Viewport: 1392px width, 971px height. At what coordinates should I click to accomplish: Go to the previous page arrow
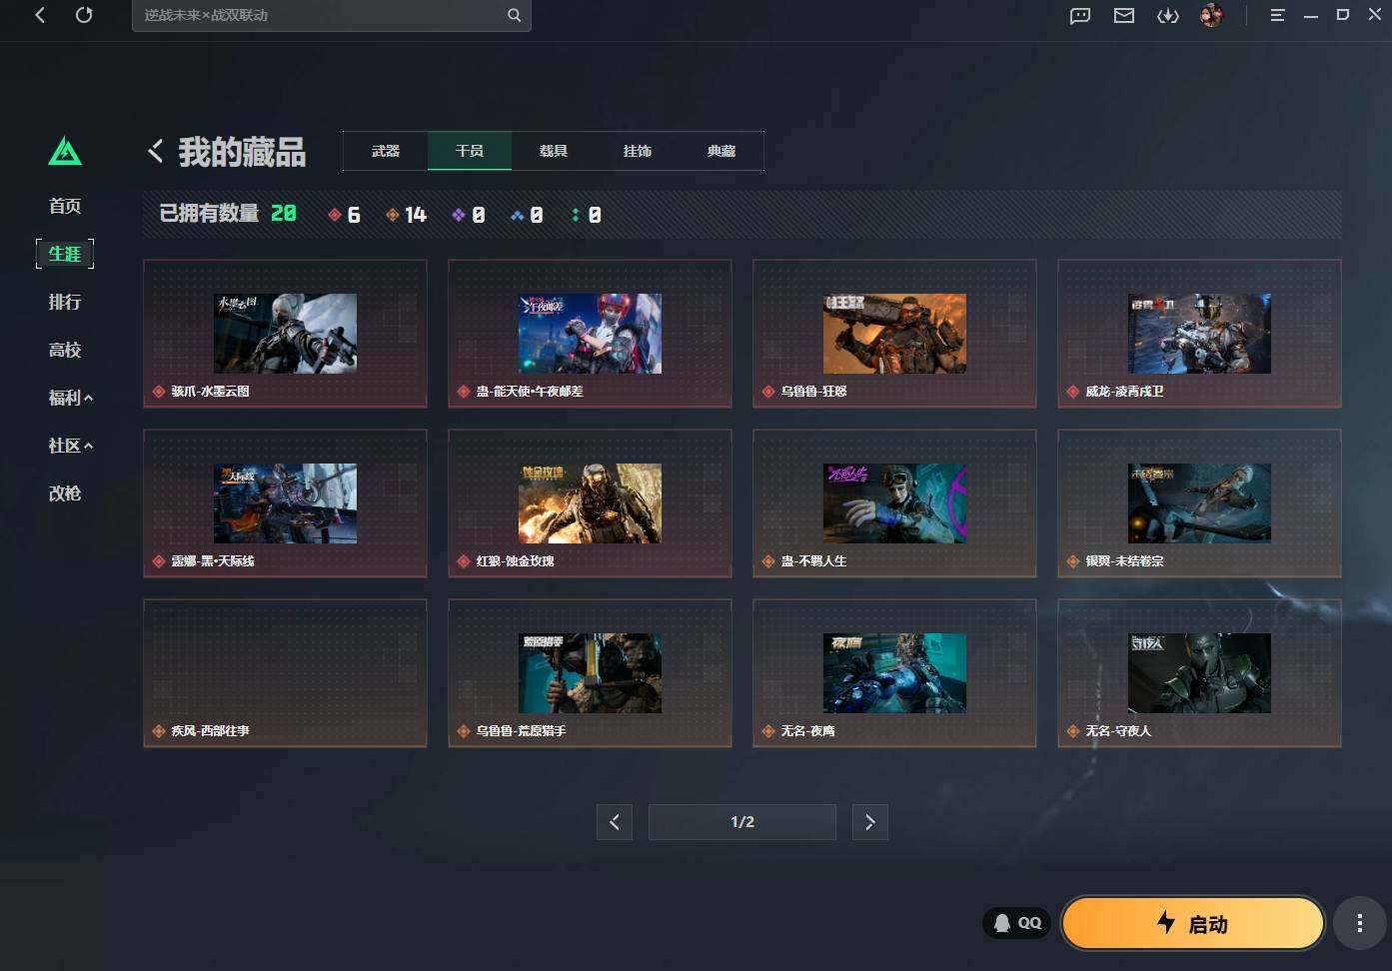(615, 822)
